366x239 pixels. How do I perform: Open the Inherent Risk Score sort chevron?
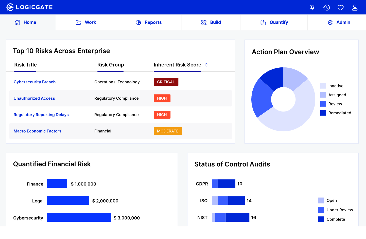pos(206,65)
